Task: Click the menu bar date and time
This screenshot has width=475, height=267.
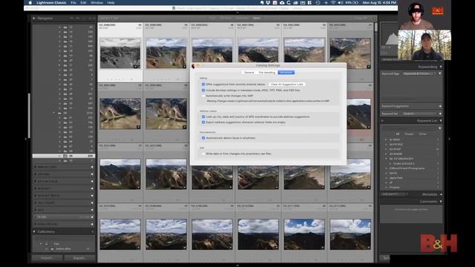Action: point(379,2)
